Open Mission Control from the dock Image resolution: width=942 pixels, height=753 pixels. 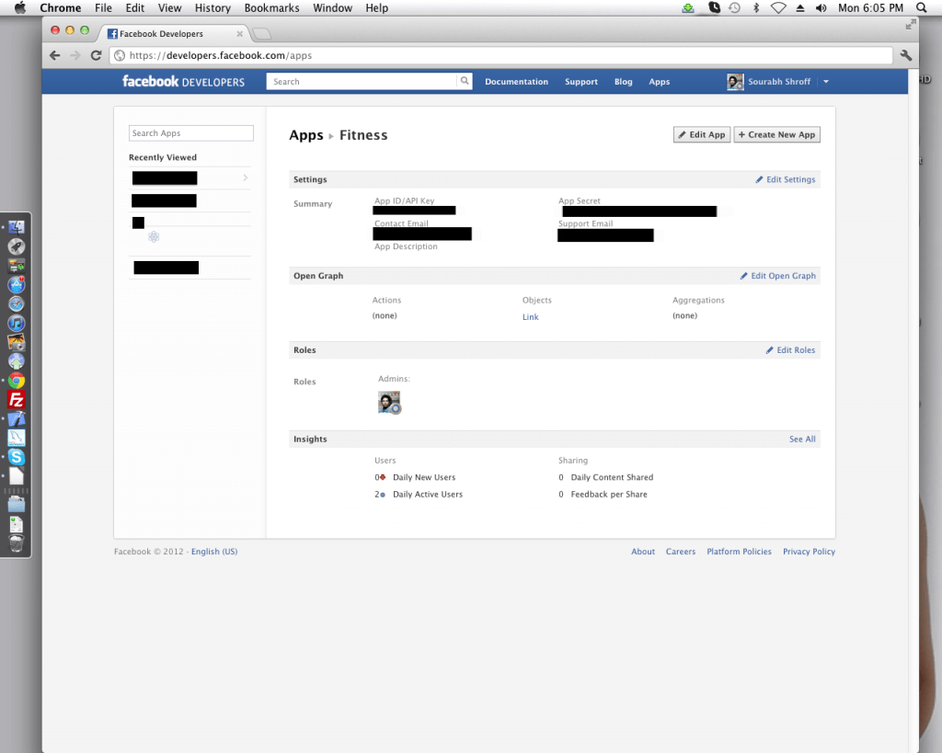17,266
